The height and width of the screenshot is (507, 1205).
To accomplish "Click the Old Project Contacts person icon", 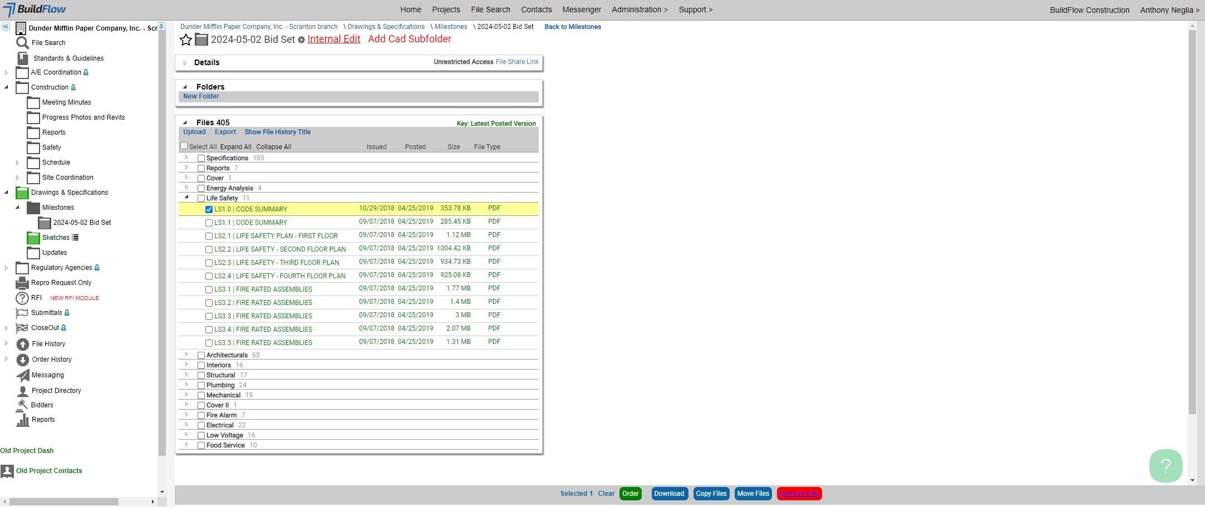I will click(7, 471).
